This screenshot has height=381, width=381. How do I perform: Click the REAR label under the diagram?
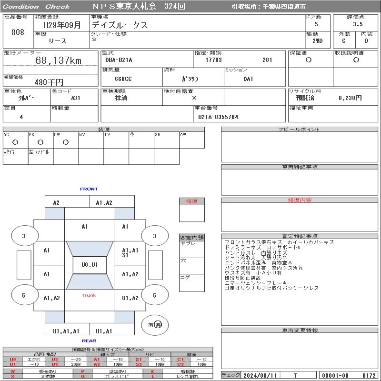[x=89, y=341]
